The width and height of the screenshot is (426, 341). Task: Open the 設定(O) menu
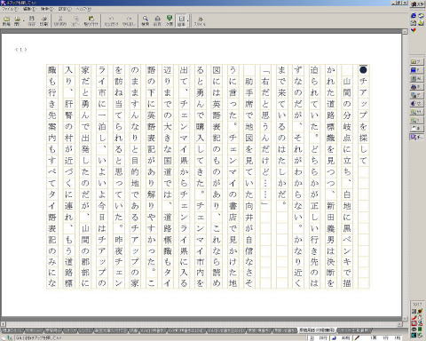tap(64, 9)
